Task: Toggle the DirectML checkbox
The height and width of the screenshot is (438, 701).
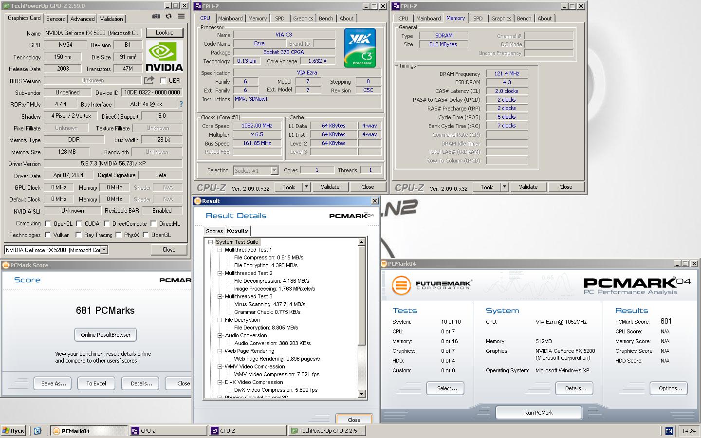Action: click(x=153, y=224)
